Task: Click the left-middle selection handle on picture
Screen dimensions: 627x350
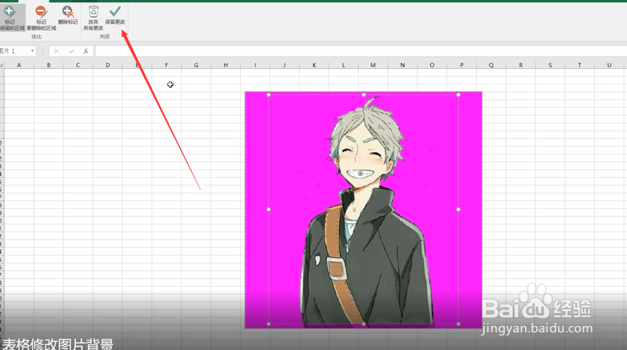Action: pyautogui.click(x=269, y=210)
